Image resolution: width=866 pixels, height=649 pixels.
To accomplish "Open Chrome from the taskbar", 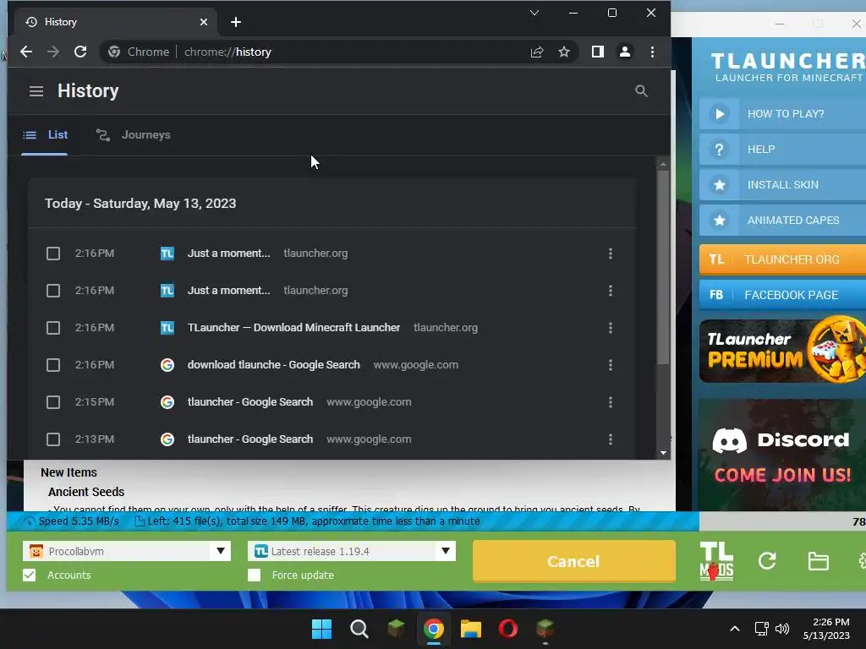I will pos(434,629).
